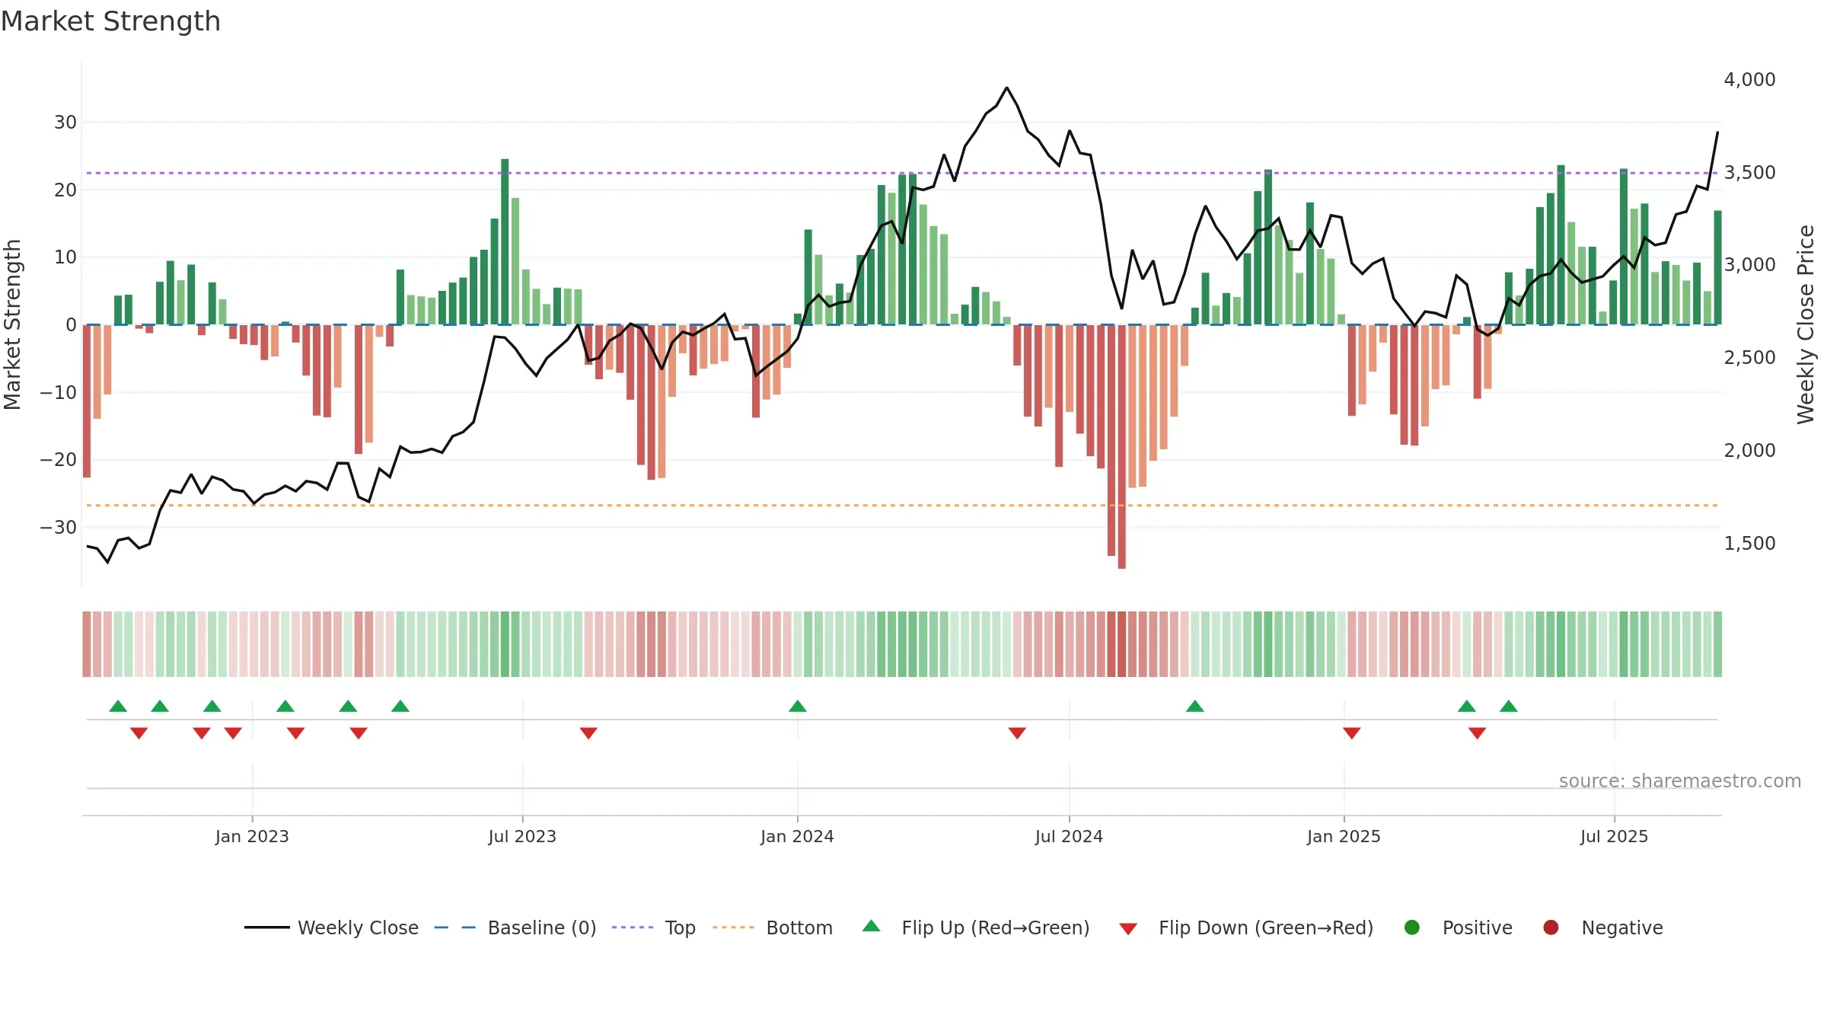
Task: Click the flip-up triangle marker at Jan 2024
Action: [798, 706]
